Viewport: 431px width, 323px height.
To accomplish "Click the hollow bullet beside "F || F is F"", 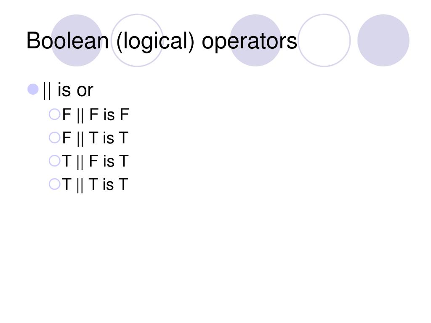I will point(54,114).
